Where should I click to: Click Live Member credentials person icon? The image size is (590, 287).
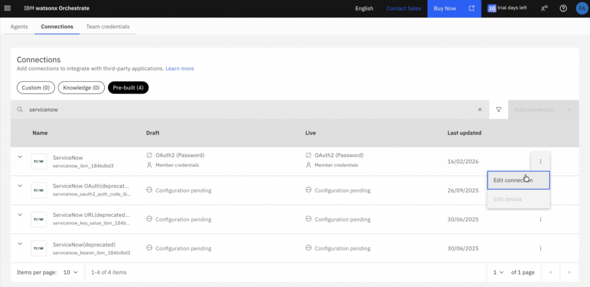tap(309, 165)
